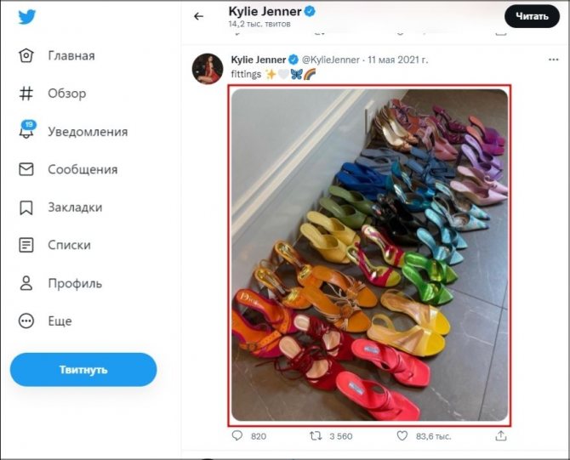
Task: Retweet the fittings tweet
Action: (x=316, y=435)
